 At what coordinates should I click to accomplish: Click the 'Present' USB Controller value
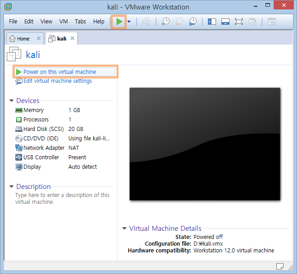click(x=77, y=157)
